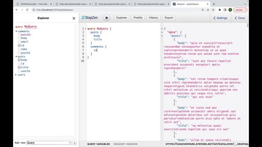The height and width of the screenshot is (147, 262).
Task: Click the Prettify button
Action: tap(138, 18)
